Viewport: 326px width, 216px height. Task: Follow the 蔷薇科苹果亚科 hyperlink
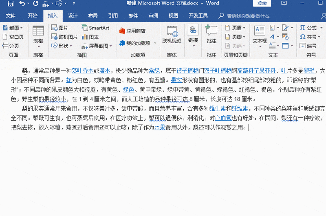tap(257, 71)
